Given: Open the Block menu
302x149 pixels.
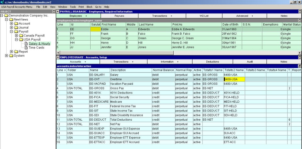Looking at the screenshot, I should [x=89, y=7].
